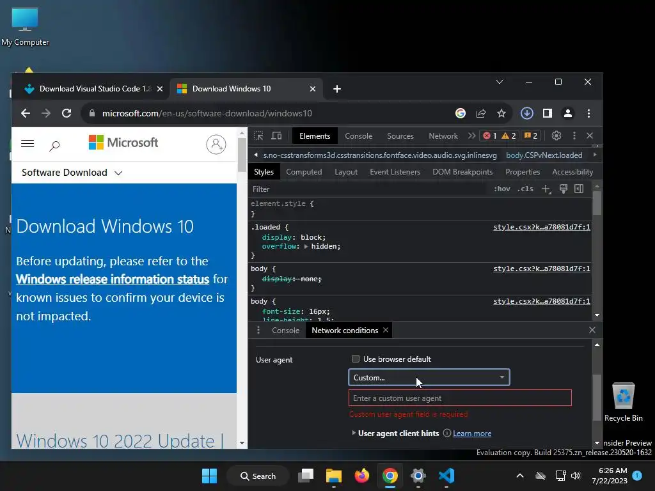Screen dimensions: 655x491
Task: Click the Styles filter field
Action: (x=368, y=189)
